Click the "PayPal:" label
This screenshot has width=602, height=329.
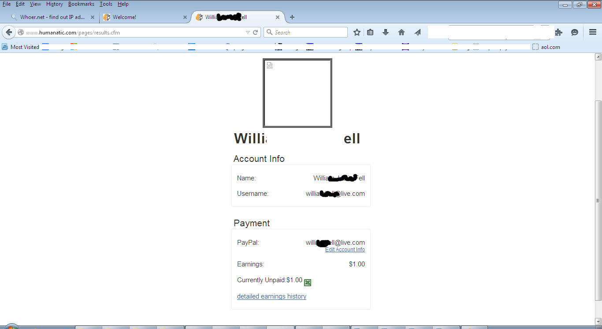(x=248, y=243)
